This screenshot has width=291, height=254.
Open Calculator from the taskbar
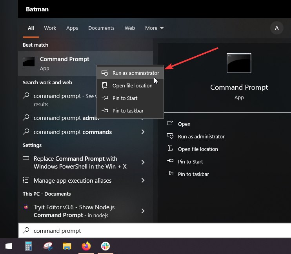29,246
